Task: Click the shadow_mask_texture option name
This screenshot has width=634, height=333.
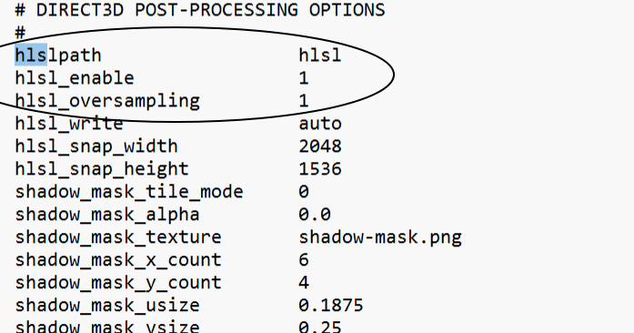Action: (x=118, y=237)
